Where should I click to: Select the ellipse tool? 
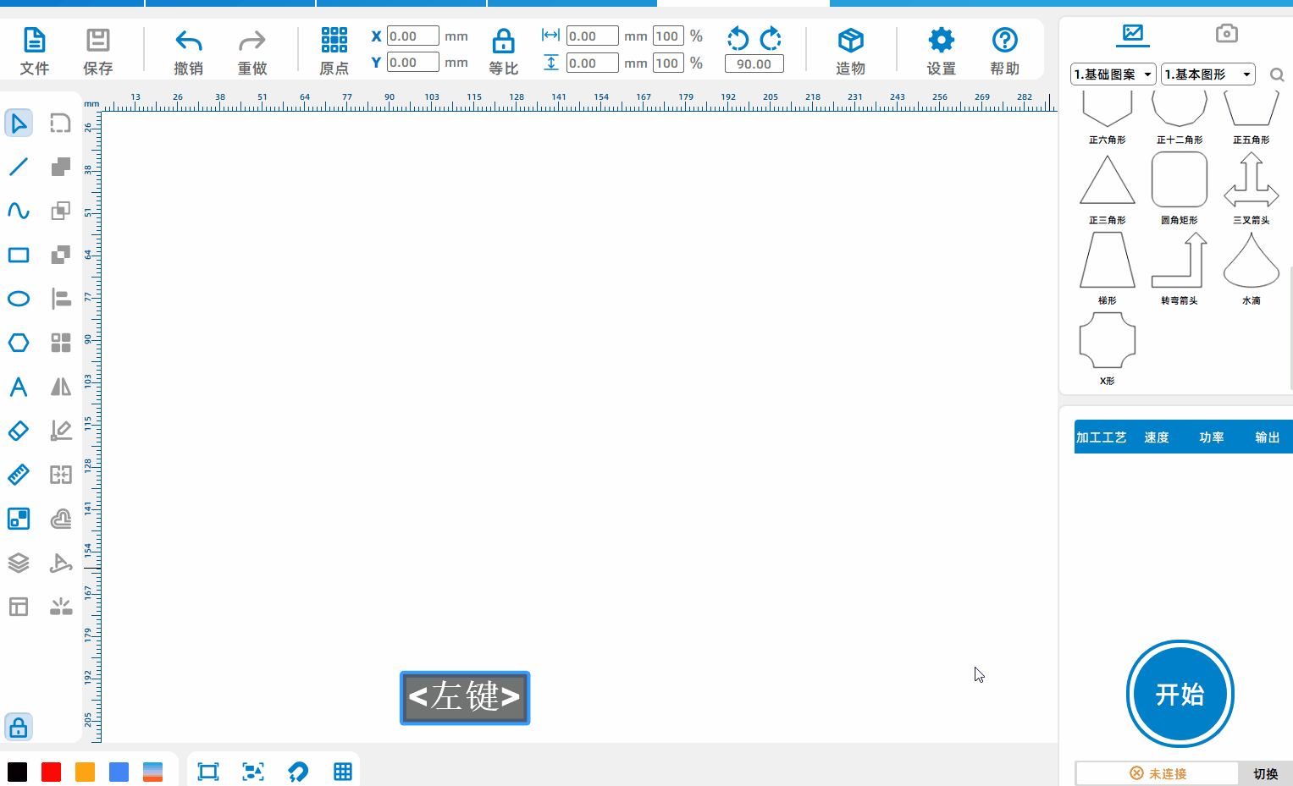(x=19, y=299)
